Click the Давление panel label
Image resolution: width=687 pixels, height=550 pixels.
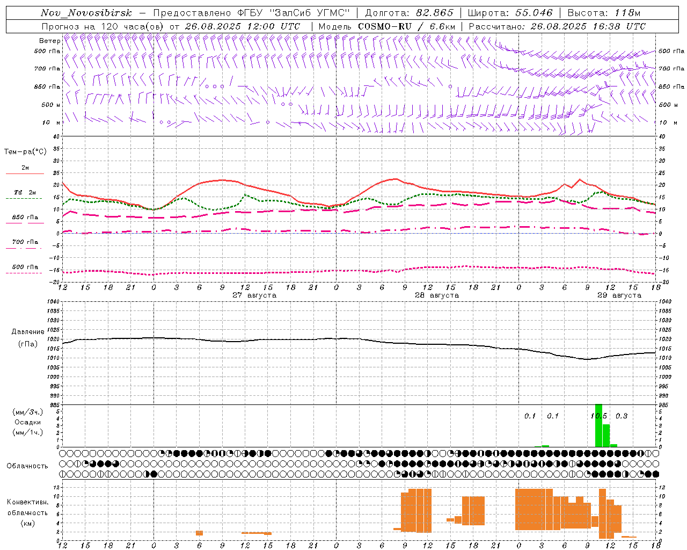[28, 332]
